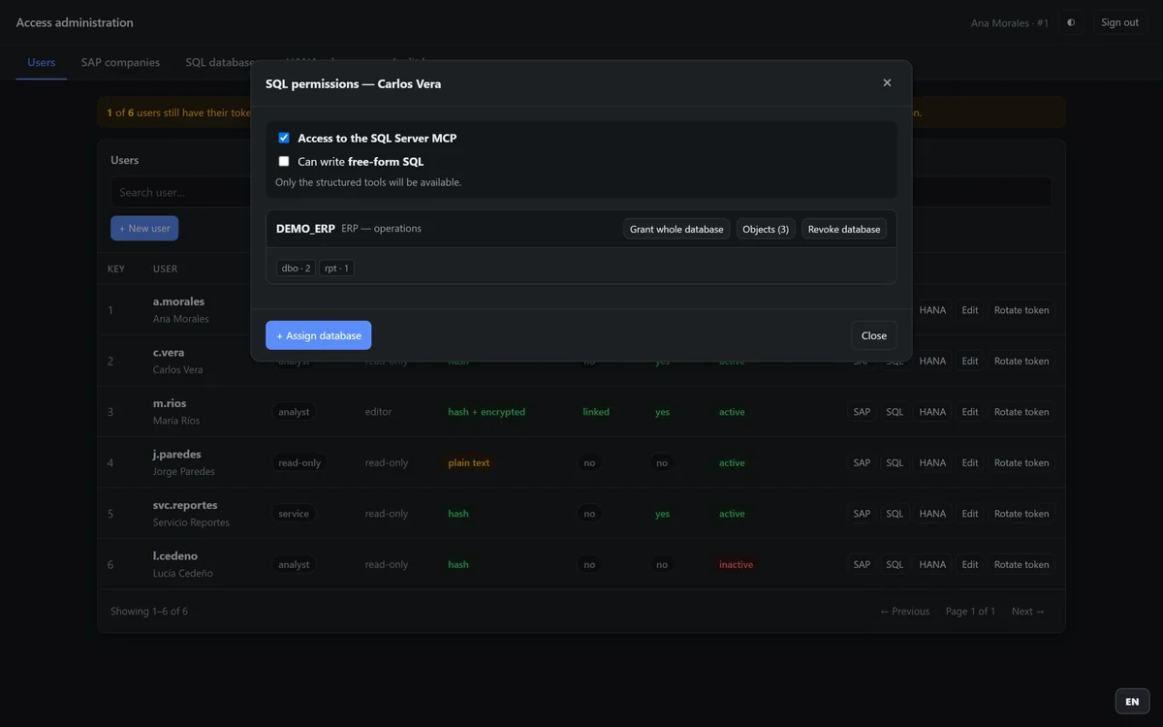Open HANA permissions for a.morales
The image size is (1163, 727).
[x=932, y=310]
